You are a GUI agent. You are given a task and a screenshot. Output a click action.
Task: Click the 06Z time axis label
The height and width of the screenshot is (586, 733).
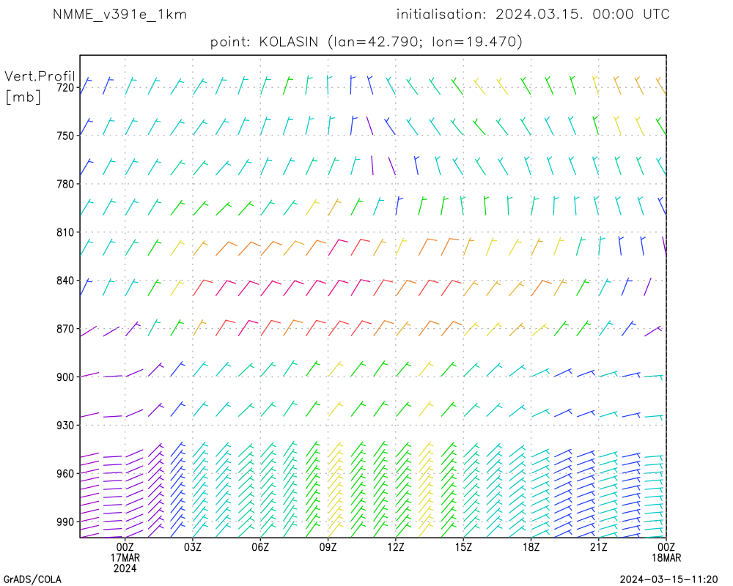point(260,547)
